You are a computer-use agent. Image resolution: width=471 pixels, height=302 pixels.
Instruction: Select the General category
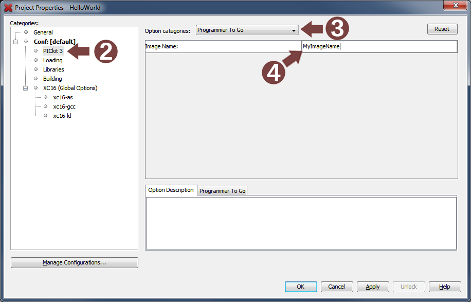[43, 32]
